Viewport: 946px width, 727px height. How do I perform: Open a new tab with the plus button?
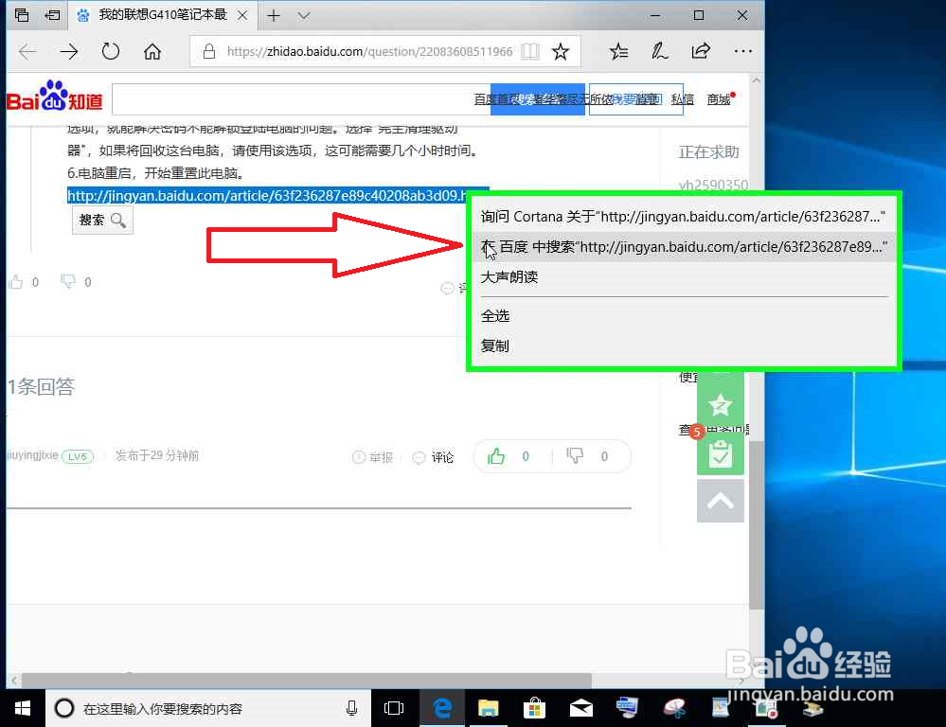[274, 15]
